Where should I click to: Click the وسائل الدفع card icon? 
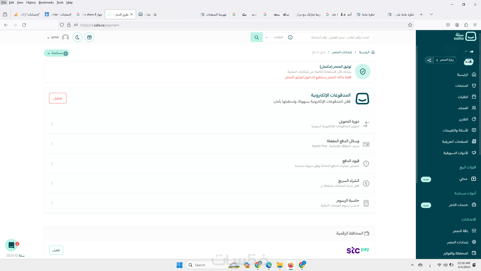point(366,144)
